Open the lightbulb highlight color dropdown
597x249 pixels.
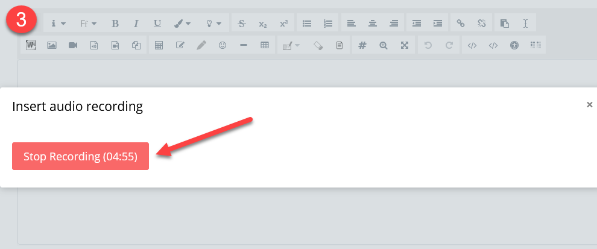(x=213, y=24)
